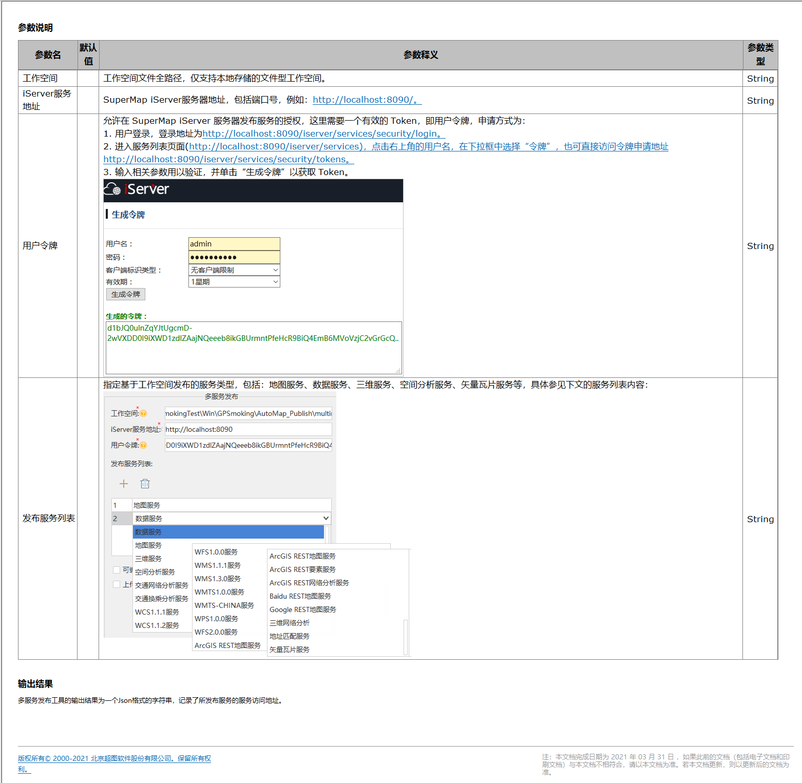Click the 生成令牌 heading under the iServer banner
This screenshot has height=783, width=802.
(x=128, y=215)
